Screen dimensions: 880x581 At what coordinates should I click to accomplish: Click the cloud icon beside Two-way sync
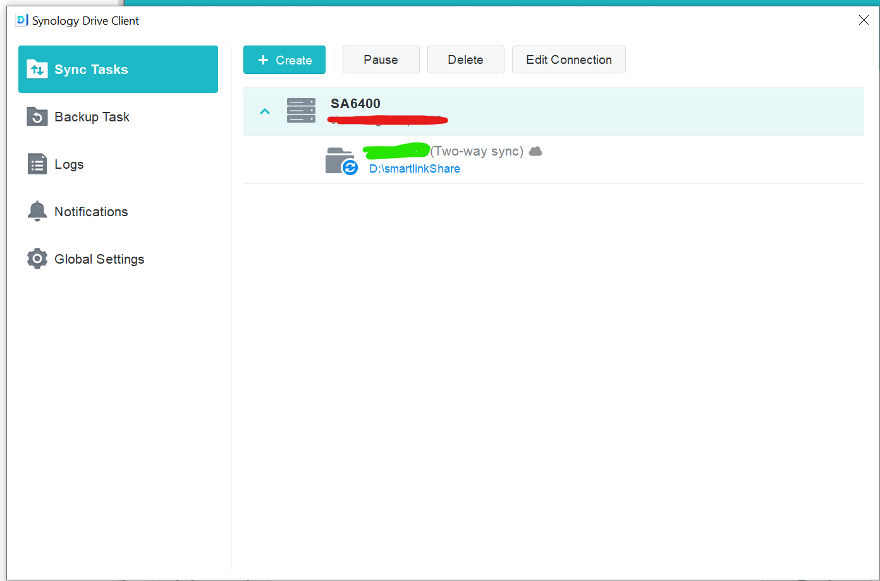tap(535, 151)
